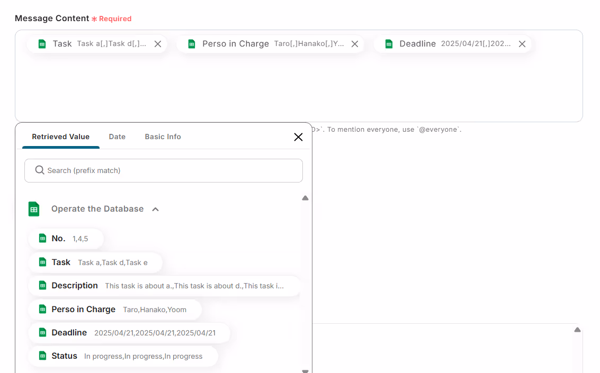Click the Google Sheets icon beside Operate the Database

pyautogui.click(x=34, y=209)
